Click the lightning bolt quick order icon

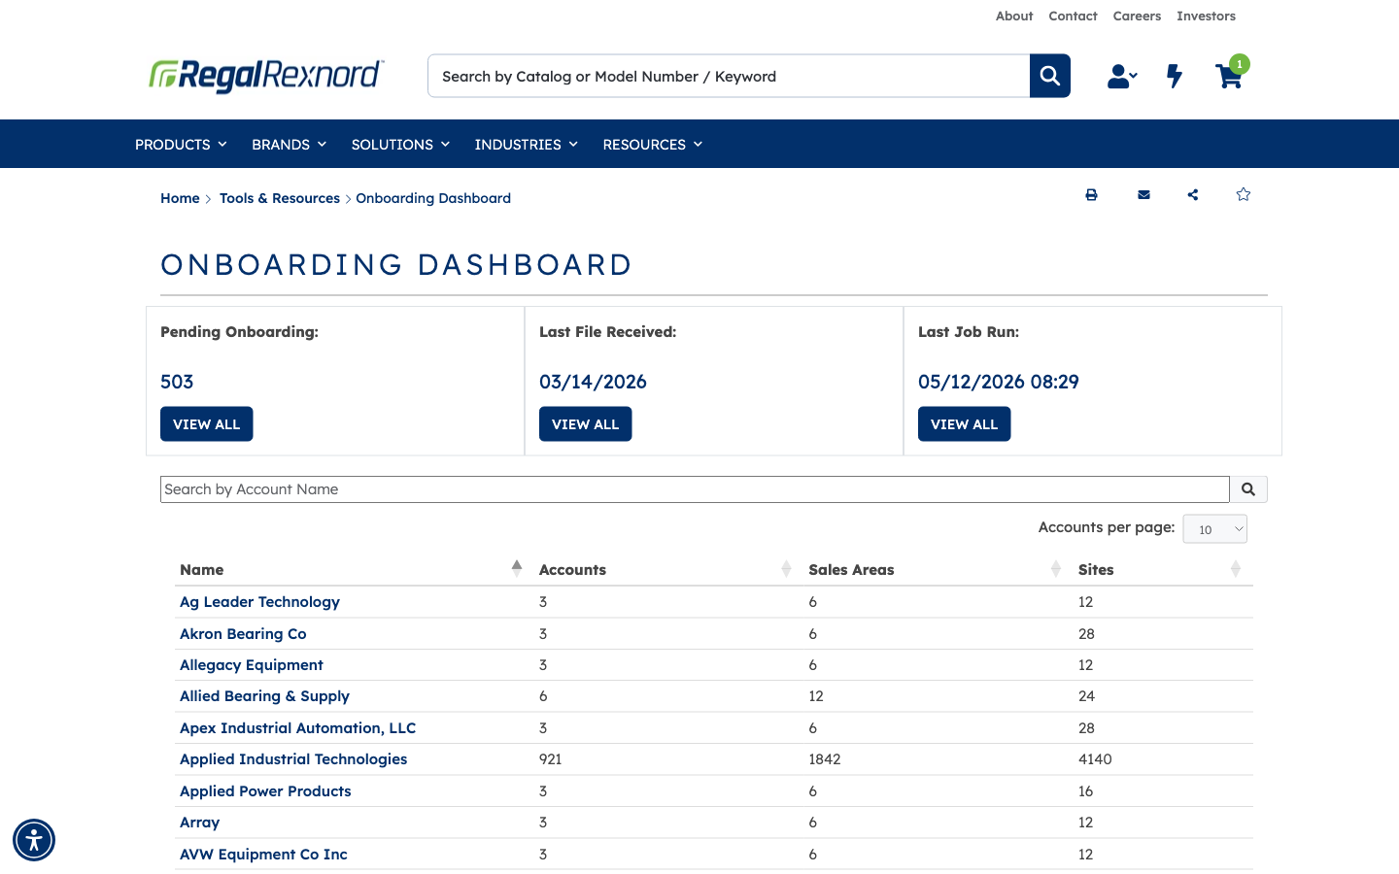click(1175, 76)
